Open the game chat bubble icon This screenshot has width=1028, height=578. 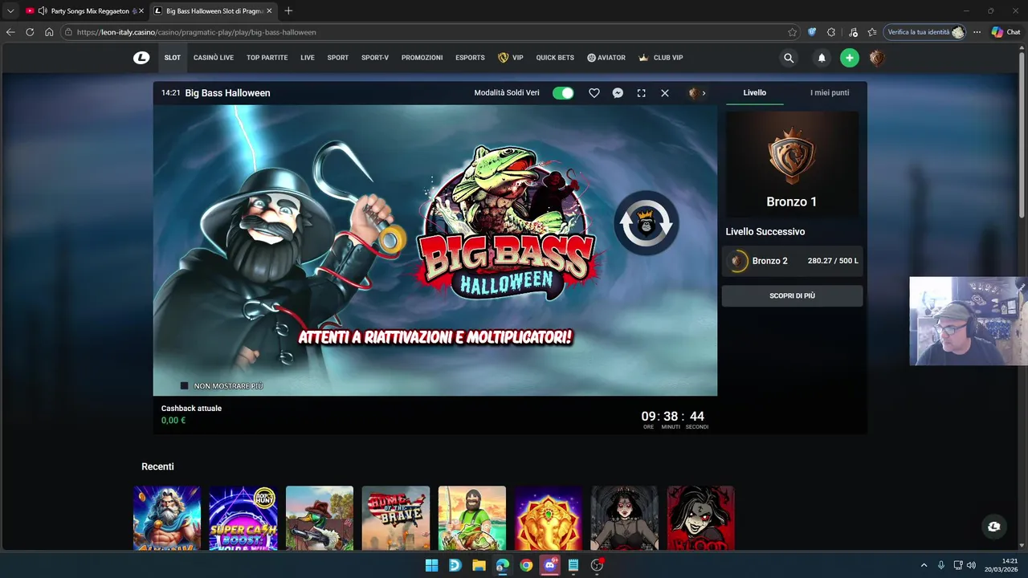click(618, 93)
